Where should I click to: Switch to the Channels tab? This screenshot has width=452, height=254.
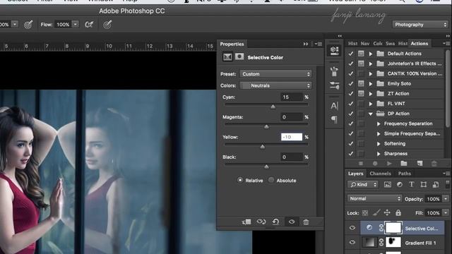380,174
